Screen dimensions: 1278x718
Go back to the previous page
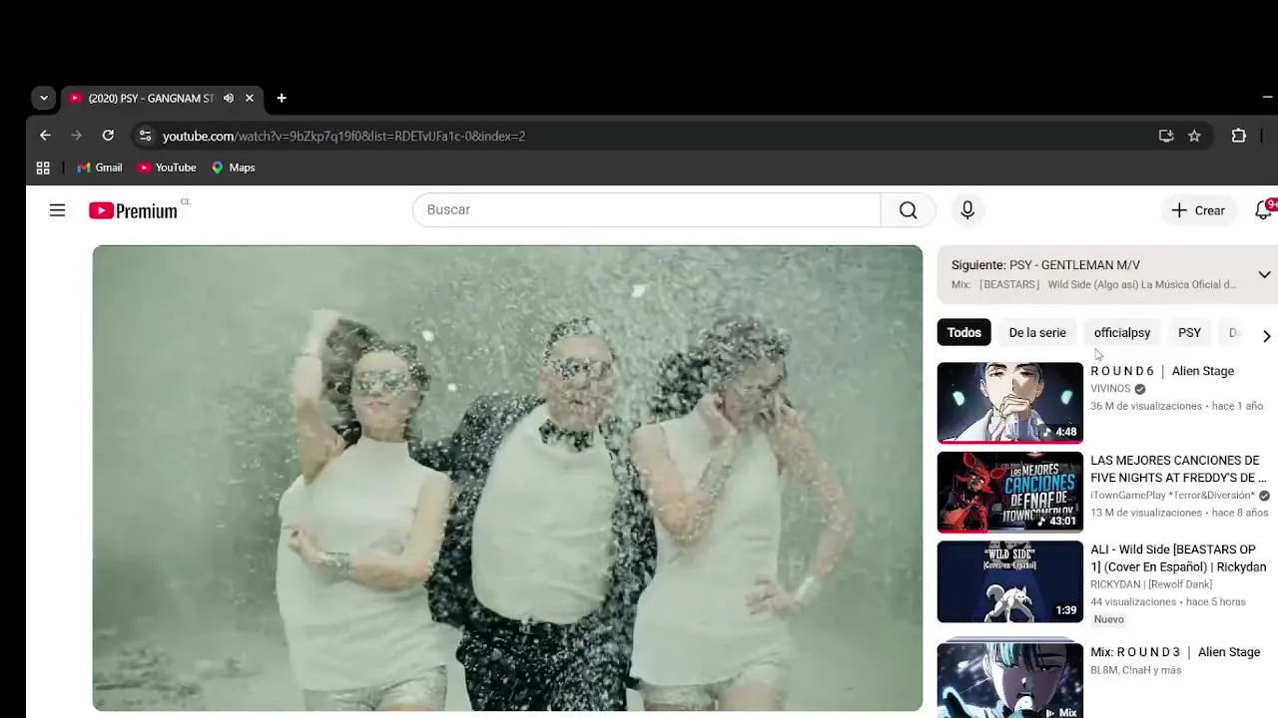pos(45,136)
